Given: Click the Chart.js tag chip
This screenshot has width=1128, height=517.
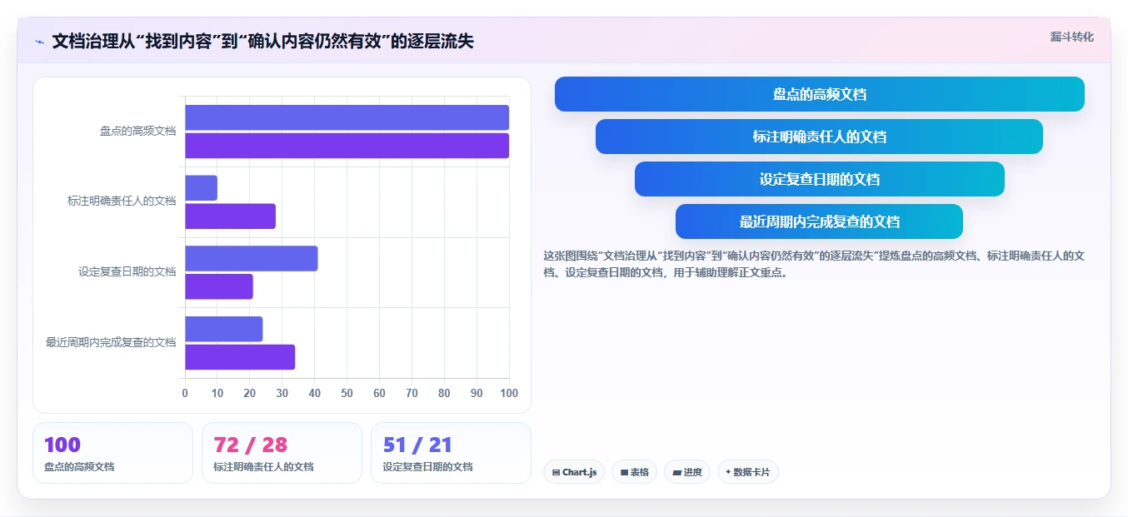Looking at the screenshot, I should [x=574, y=472].
